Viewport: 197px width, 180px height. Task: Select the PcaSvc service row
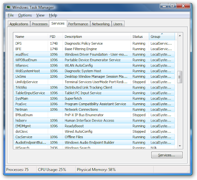point(95,104)
